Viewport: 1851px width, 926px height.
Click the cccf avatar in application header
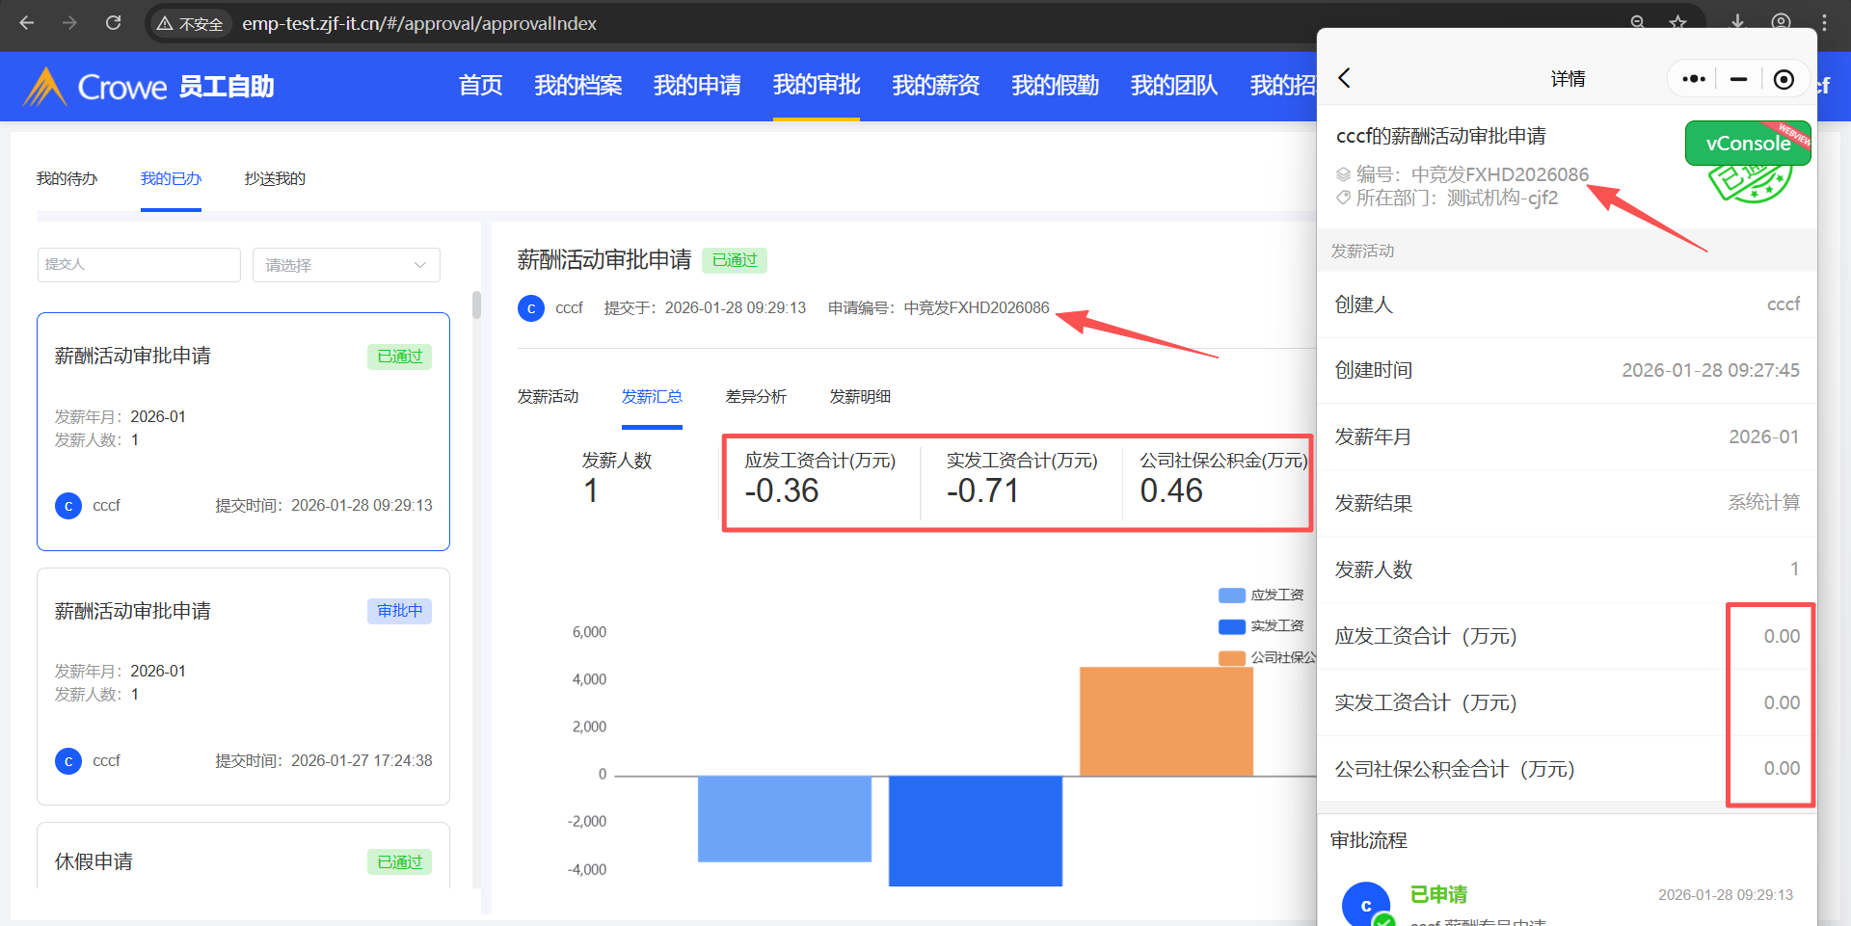(x=531, y=308)
